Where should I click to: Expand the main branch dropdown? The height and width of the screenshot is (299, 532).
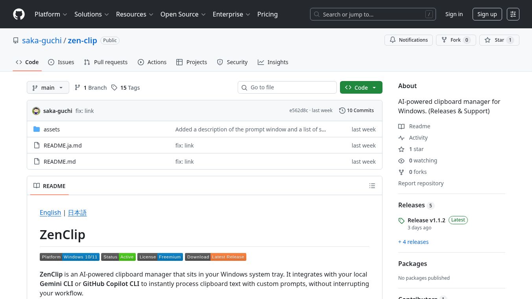[x=48, y=88]
